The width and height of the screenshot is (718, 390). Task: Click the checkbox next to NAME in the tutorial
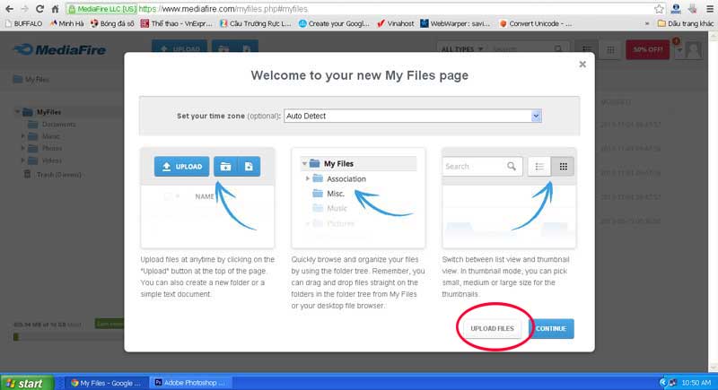pyautogui.click(x=168, y=196)
